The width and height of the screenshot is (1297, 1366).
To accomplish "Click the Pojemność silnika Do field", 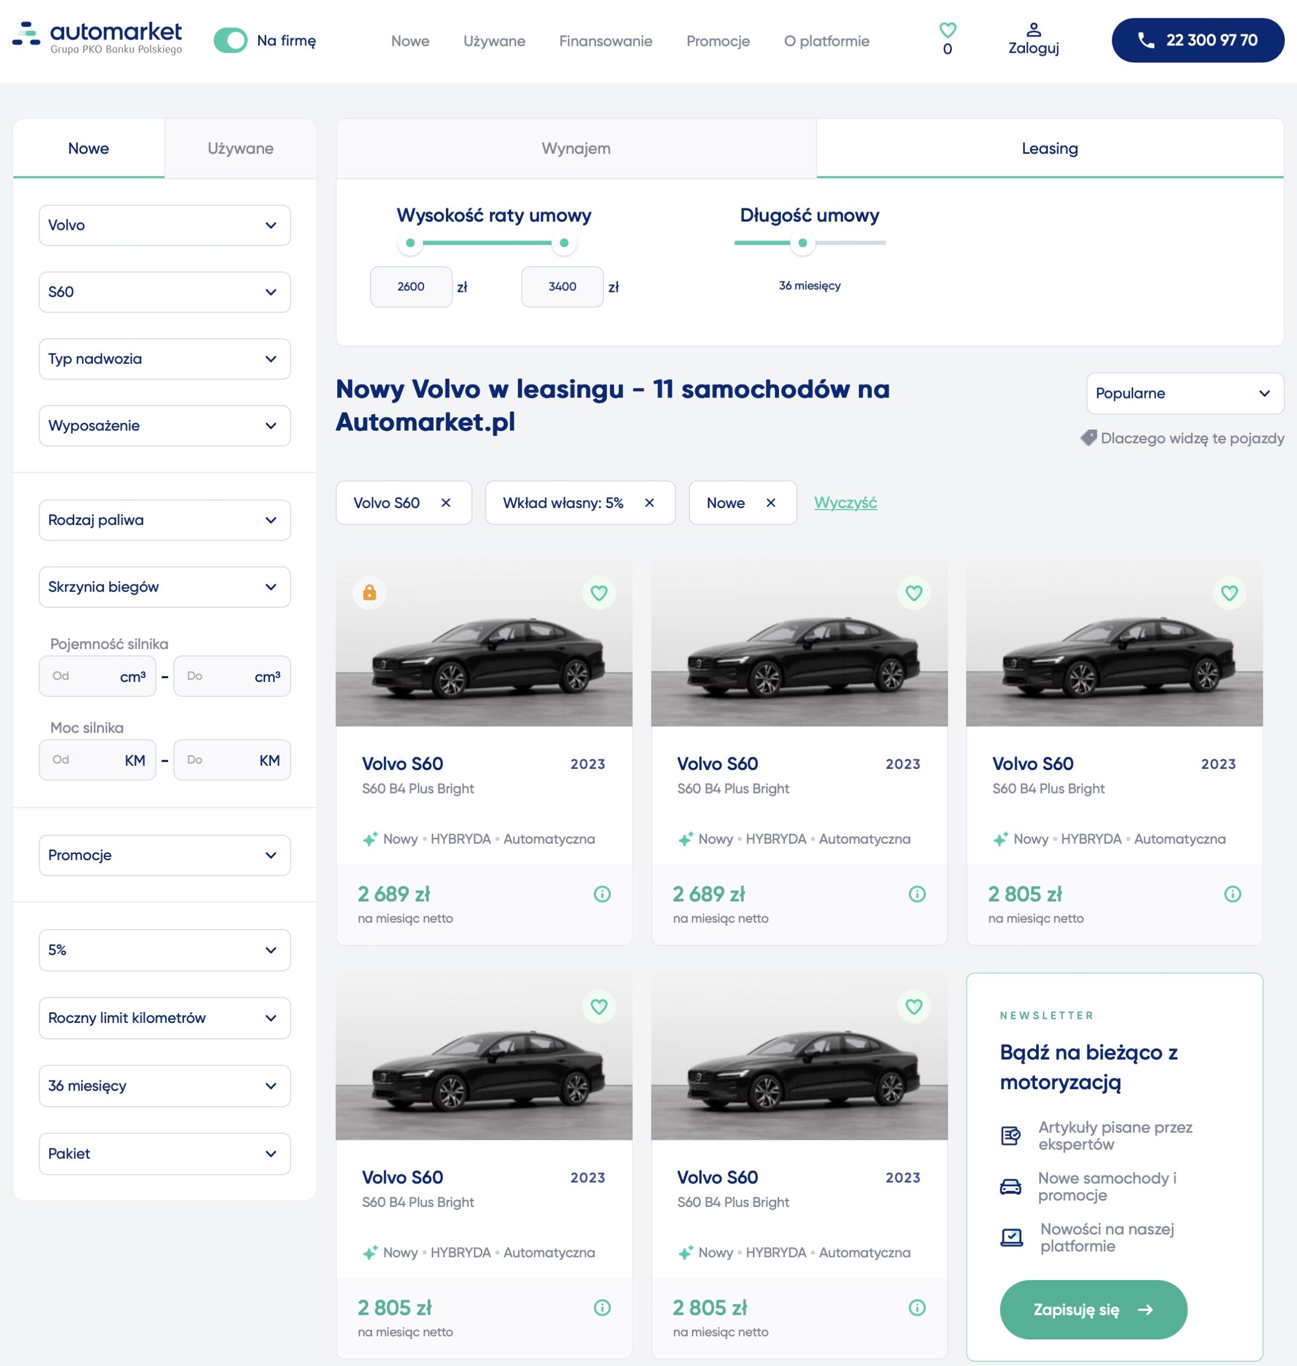I will click(232, 676).
